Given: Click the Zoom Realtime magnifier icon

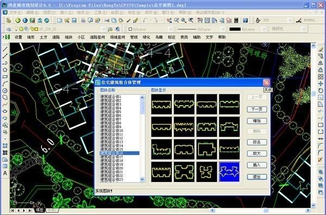Looking at the screenshot, I should point(177,21).
